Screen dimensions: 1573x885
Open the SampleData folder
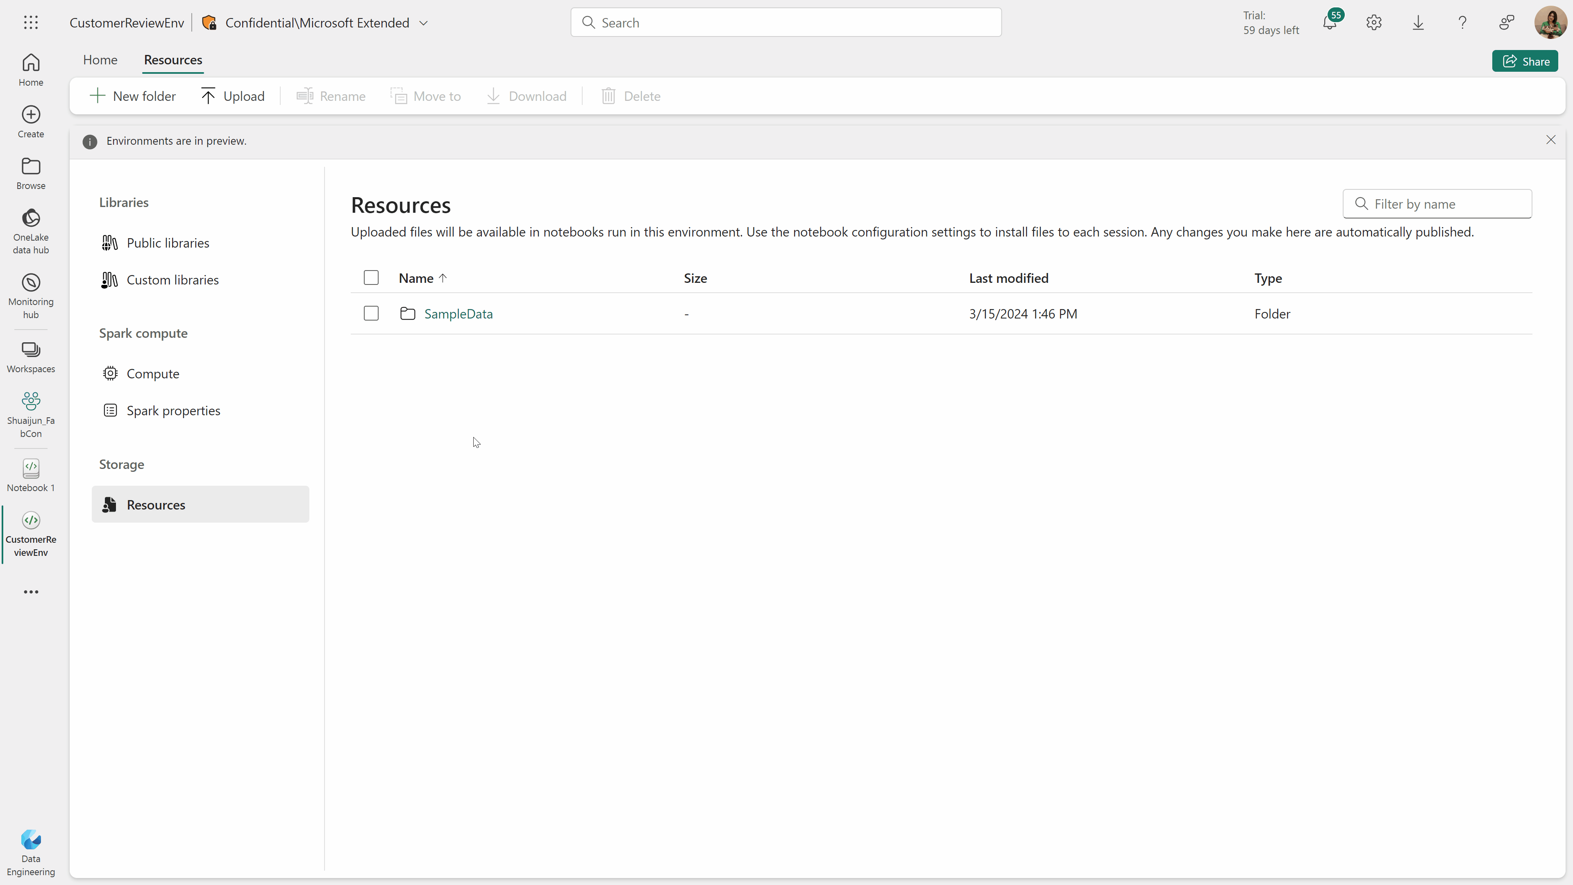coord(458,313)
